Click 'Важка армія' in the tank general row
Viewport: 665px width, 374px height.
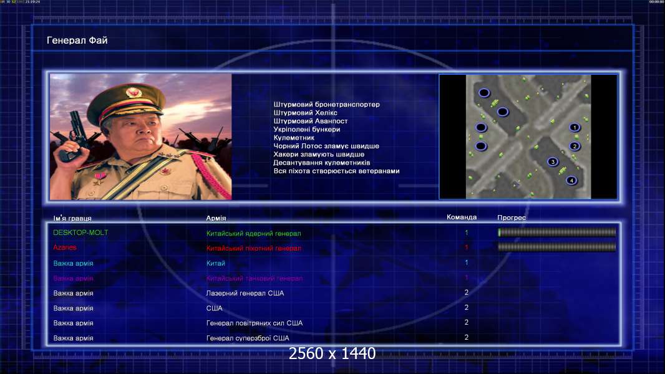(74, 278)
